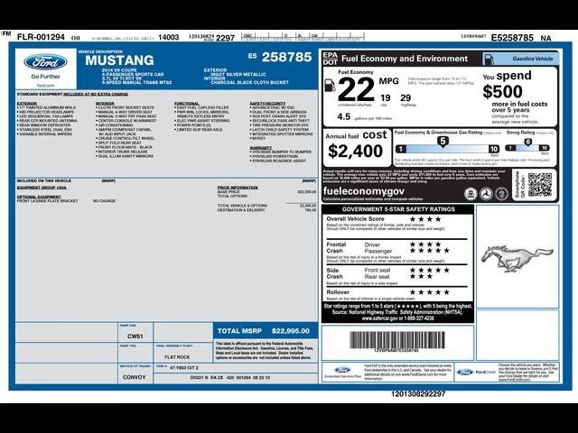The width and height of the screenshot is (578, 433).
Task: Click the Side Crash Rear seat stars
Action: [421, 276]
